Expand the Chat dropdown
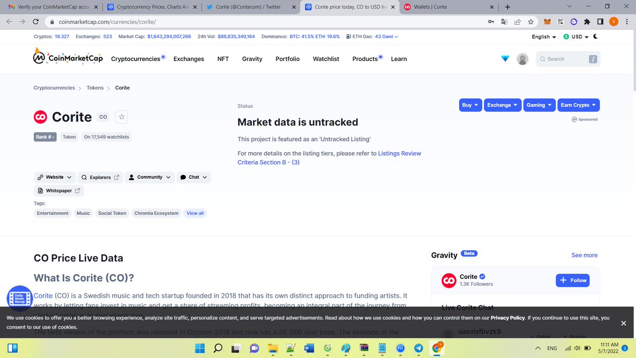The height and width of the screenshot is (358, 636). 193,177
